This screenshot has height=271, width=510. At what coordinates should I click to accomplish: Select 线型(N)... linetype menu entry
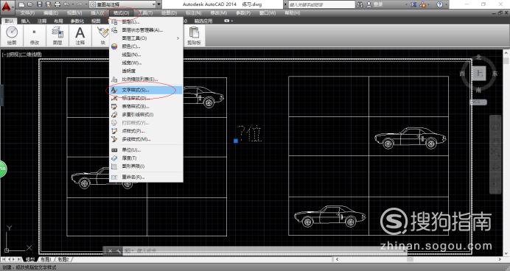point(147,54)
